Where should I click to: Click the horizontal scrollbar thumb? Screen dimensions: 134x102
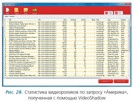coord(53,78)
